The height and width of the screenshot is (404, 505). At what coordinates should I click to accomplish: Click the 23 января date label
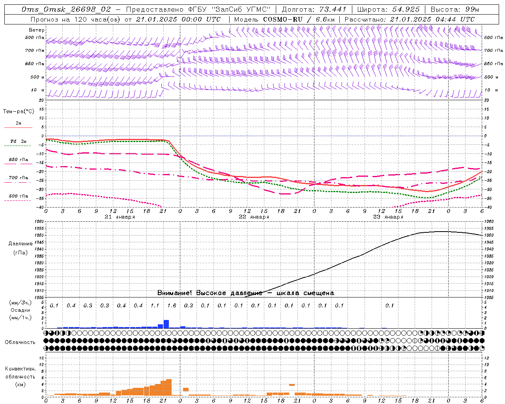click(x=388, y=217)
